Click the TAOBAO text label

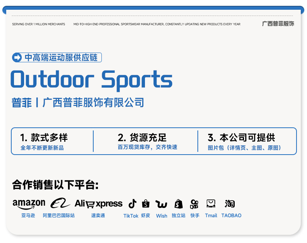coord(232,215)
